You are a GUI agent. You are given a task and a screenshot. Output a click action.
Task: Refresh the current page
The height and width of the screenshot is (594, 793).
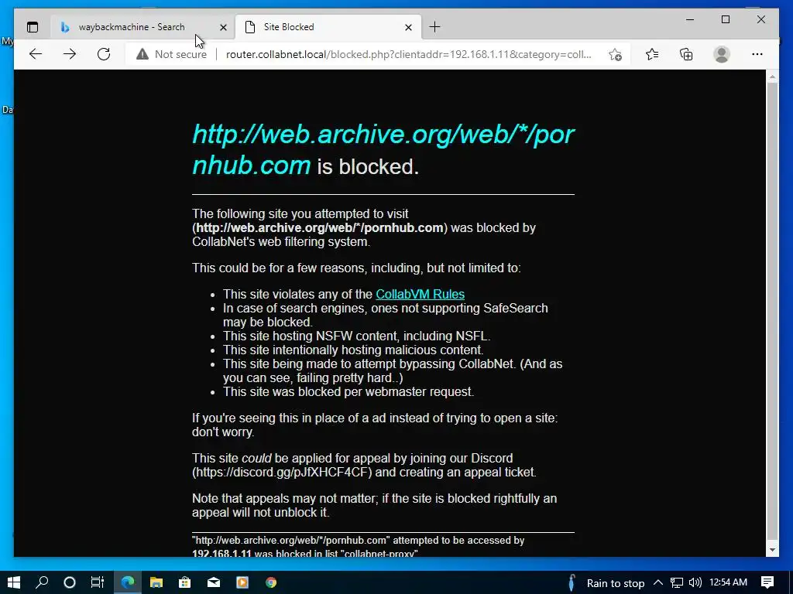pyautogui.click(x=104, y=54)
